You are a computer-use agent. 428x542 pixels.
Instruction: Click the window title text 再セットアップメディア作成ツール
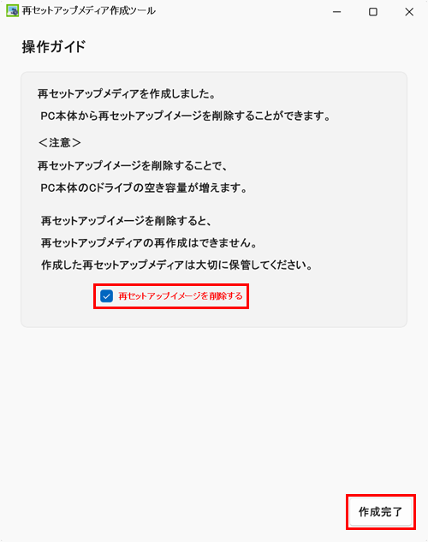tap(89, 11)
